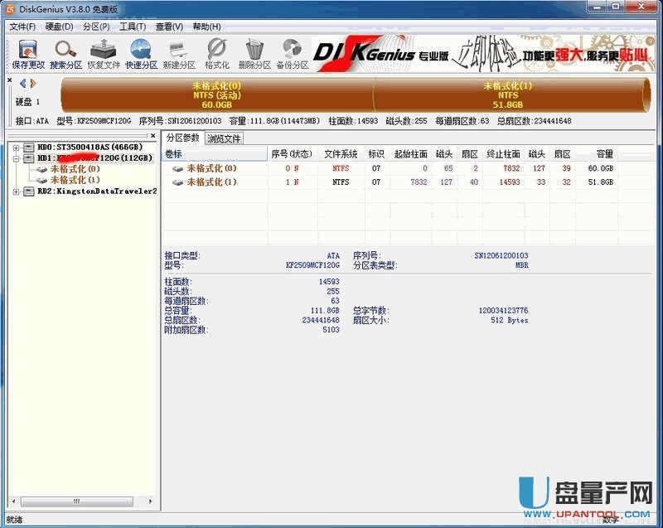Click the 搜索分区 (Search Partitions) magnifier icon

(x=65, y=53)
